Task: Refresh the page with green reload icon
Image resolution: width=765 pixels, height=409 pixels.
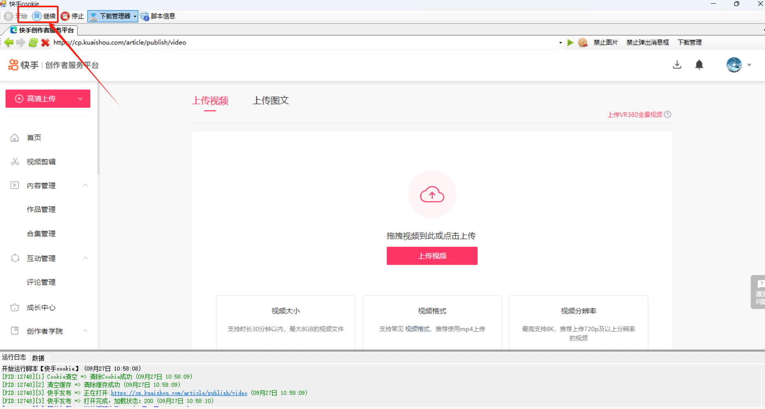Action: (33, 42)
